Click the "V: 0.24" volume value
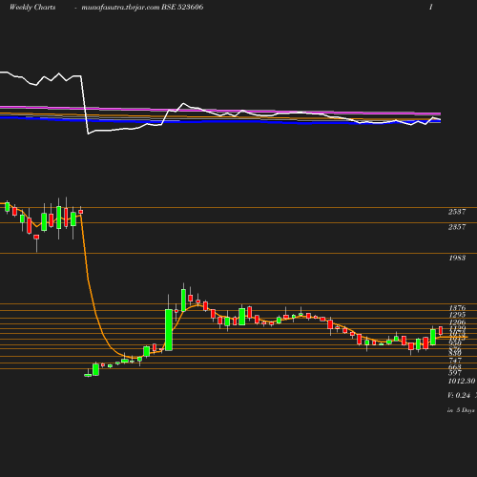This screenshot has width=477, height=477. [459, 395]
